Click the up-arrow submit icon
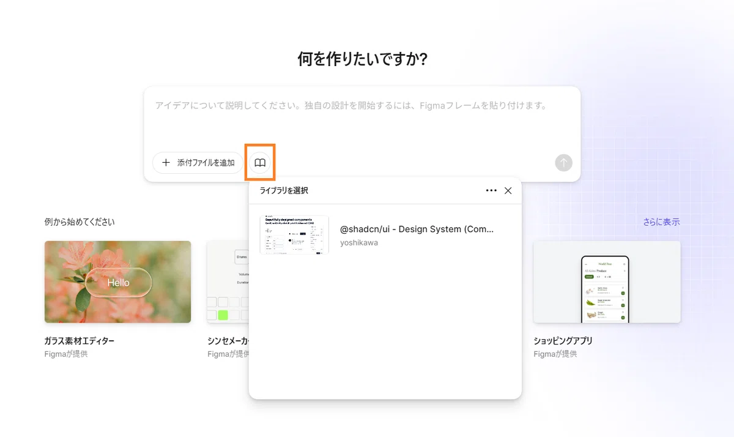734x437 pixels. (563, 162)
